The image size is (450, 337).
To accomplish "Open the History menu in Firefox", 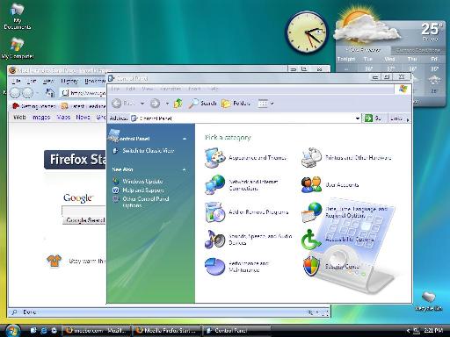I will [69, 81].
